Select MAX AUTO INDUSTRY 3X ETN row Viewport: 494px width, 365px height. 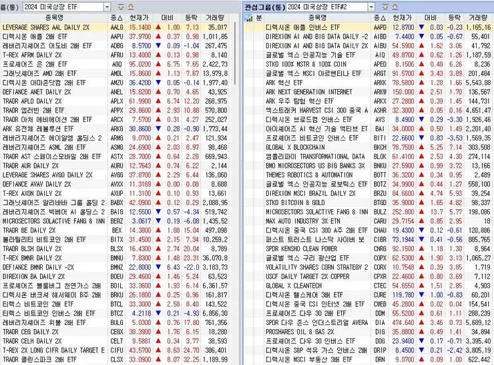pos(369,221)
